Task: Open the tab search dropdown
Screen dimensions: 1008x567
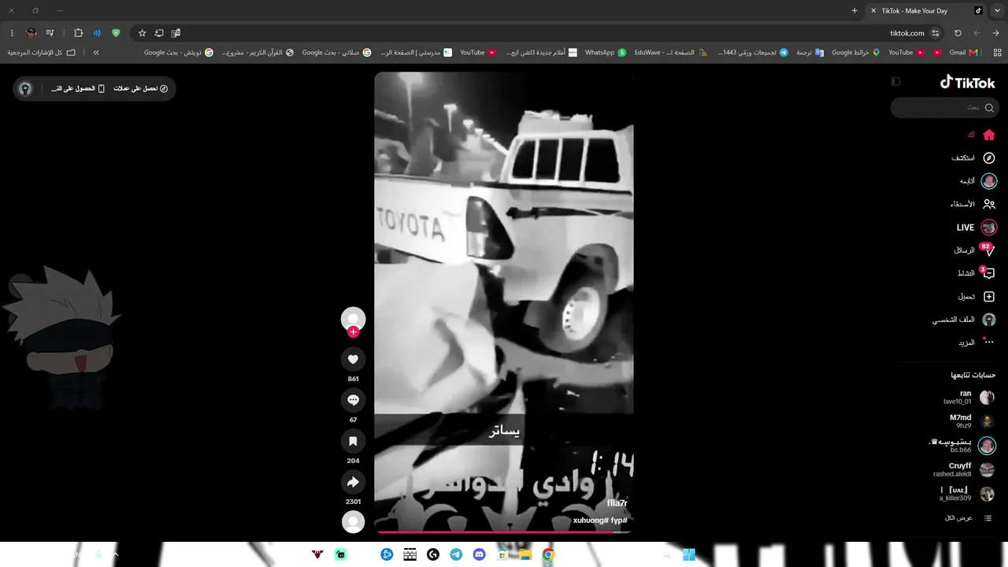Action: coord(997,11)
